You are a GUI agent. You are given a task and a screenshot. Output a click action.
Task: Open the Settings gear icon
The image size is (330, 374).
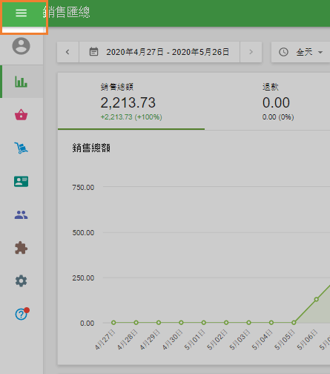(21, 281)
